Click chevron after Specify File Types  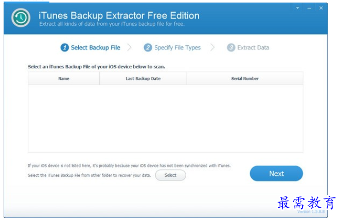pyautogui.click(x=212, y=47)
